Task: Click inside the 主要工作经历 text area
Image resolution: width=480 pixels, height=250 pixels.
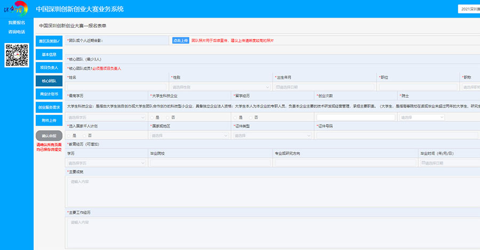Action: click(274, 233)
